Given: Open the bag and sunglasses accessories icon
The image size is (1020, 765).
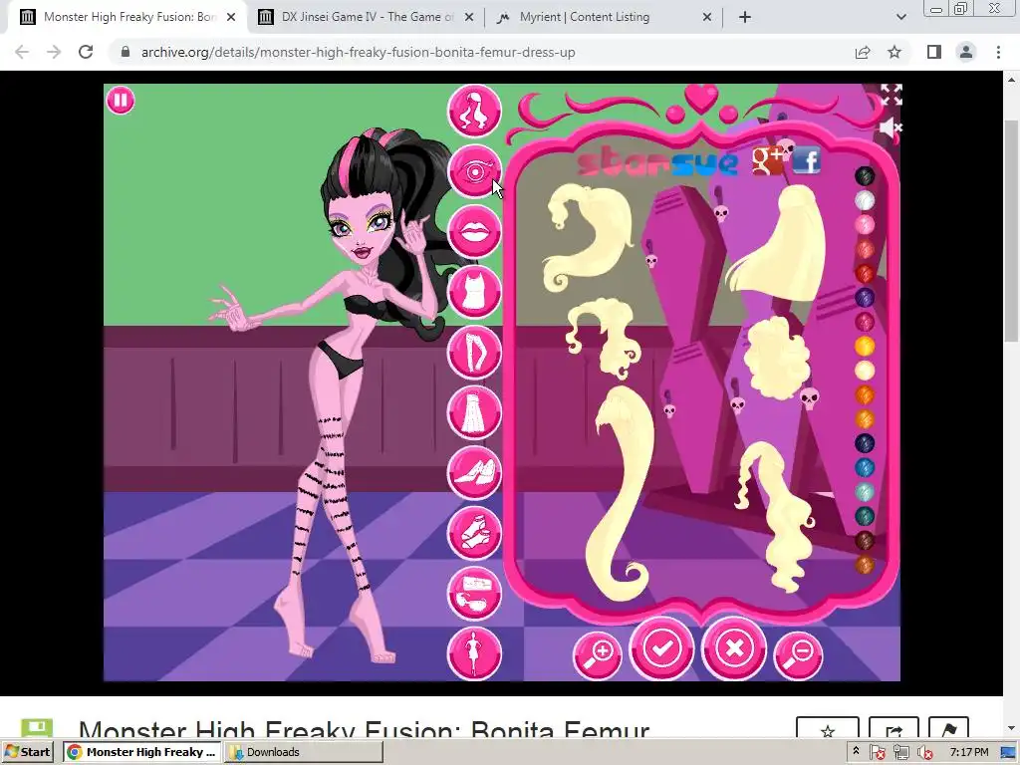Looking at the screenshot, I should (x=474, y=594).
